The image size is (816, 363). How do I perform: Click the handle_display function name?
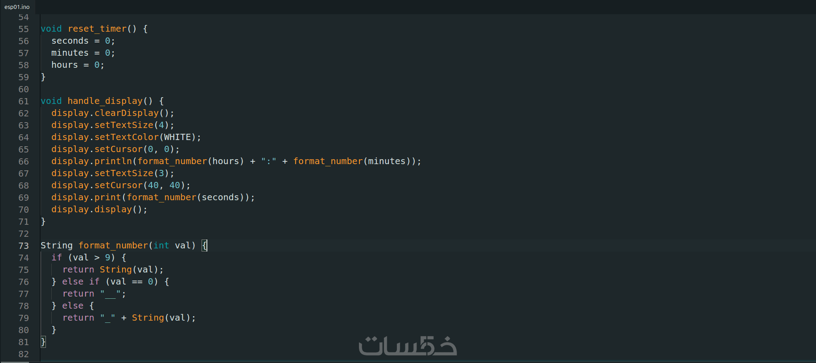[105, 101]
